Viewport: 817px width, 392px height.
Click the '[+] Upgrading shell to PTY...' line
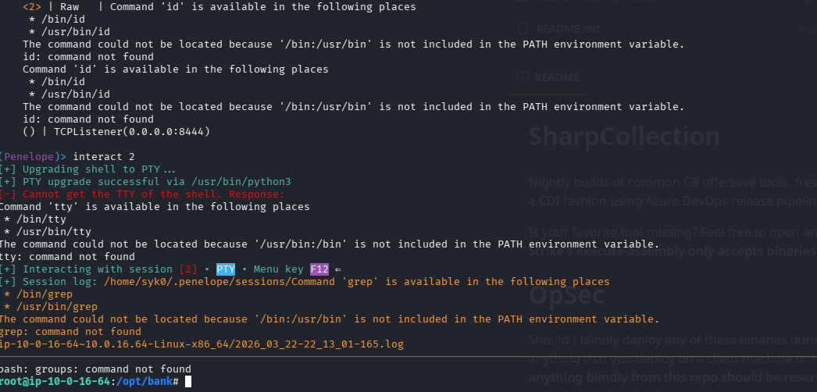pos(87,169)
